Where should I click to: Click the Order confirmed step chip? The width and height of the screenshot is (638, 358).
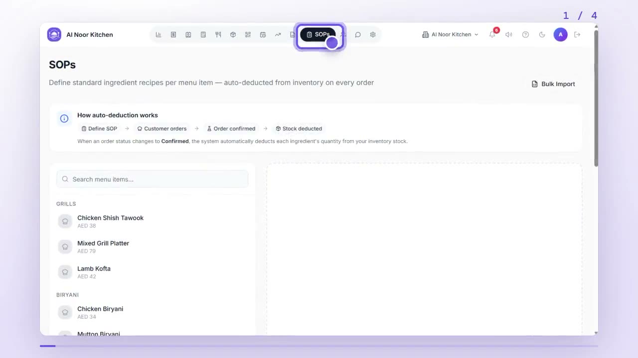(231, 129)
